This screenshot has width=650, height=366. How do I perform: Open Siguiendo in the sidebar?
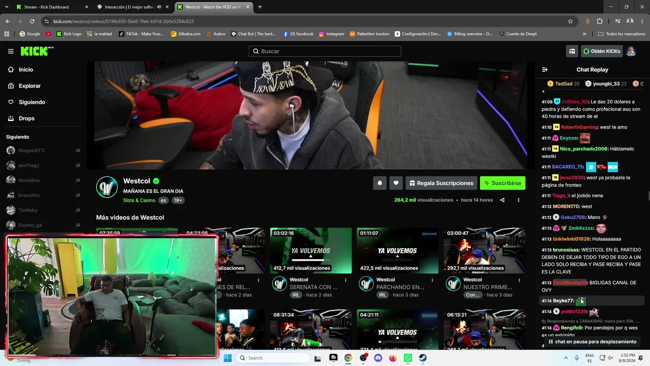click(32, 102)
